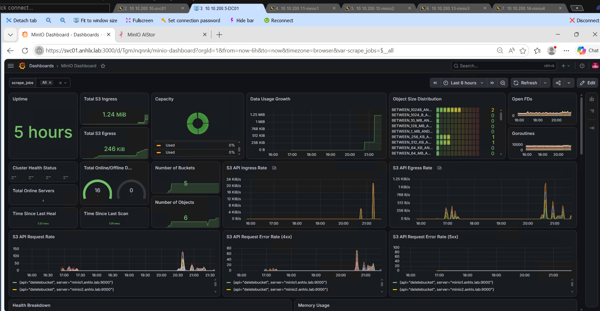Toggle the deletebucket minio2 legend series in 4xx panel
The width and height of the screenshot is (600, 311).
click(x=277, y=289)
